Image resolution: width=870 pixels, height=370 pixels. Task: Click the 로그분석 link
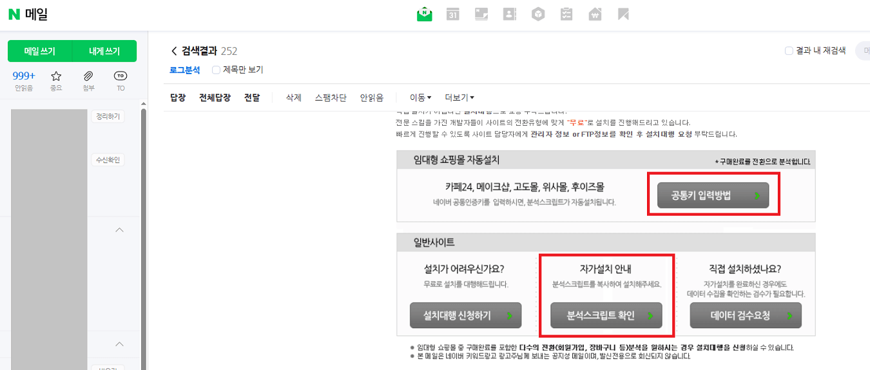click(185, 70)
